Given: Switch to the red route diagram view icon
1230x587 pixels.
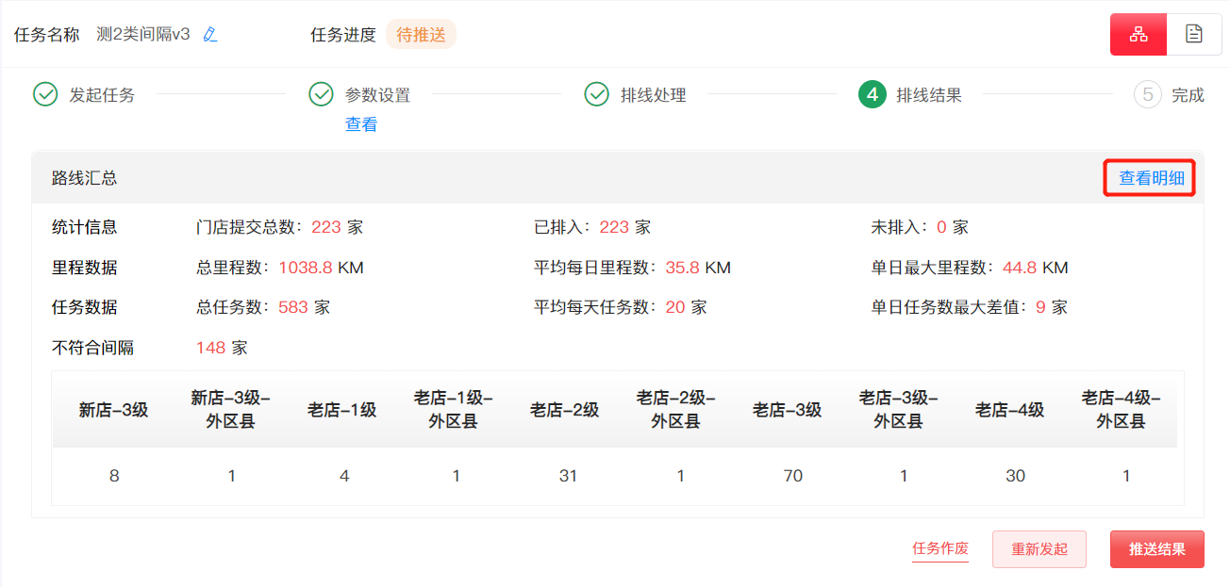Looking at the screenshot, I should [1139, 35].
